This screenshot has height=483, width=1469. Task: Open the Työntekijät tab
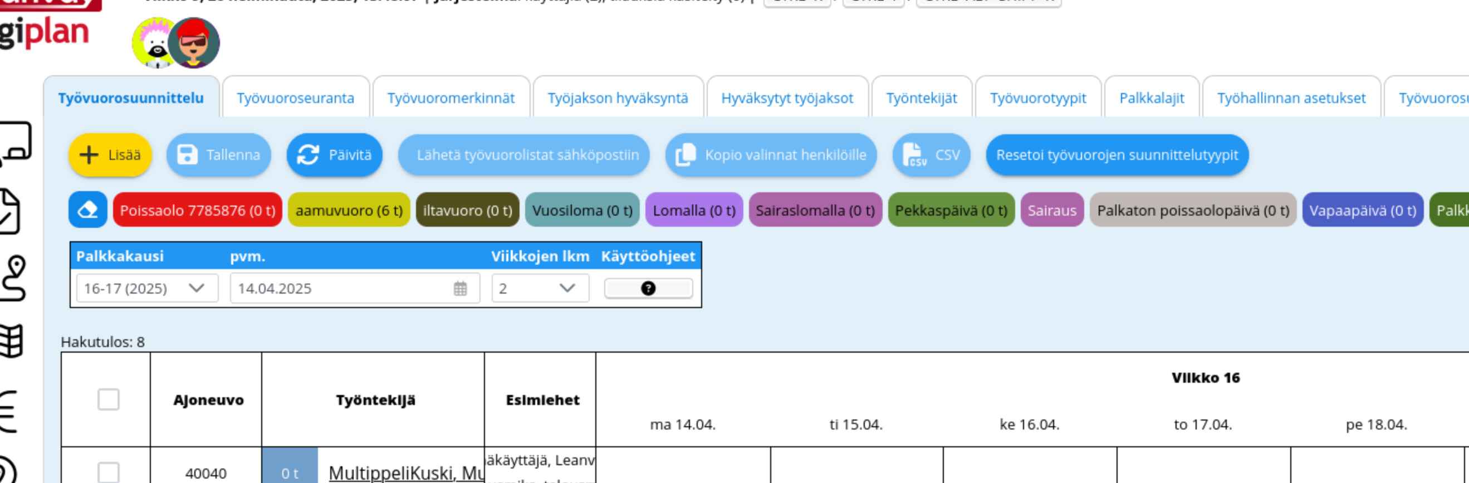click(x=922, y=98)
